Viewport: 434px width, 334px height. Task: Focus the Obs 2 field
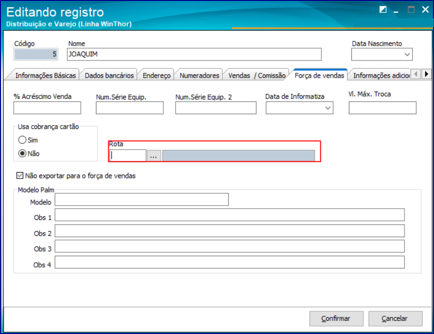229,231
